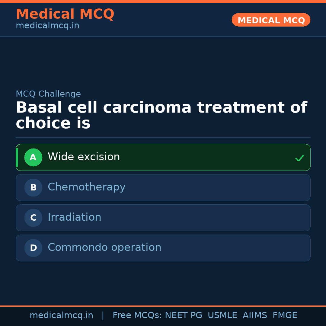
Task: Click the Medical MCQ header title
Action: pyautogui.click(x=65, y=14)
